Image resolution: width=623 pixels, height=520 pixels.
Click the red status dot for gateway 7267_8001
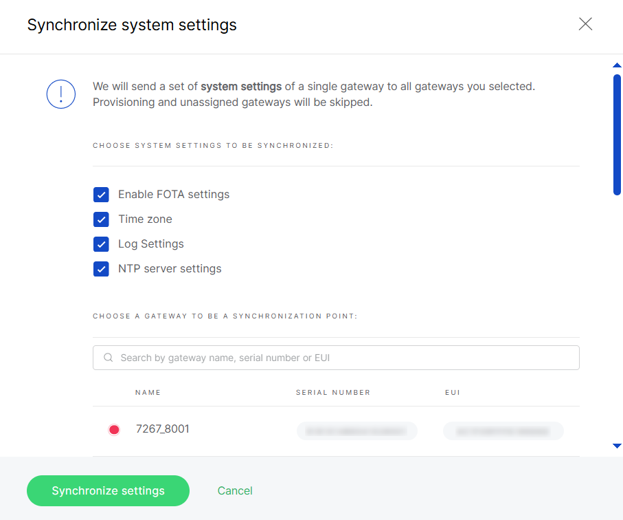[114, 429]
